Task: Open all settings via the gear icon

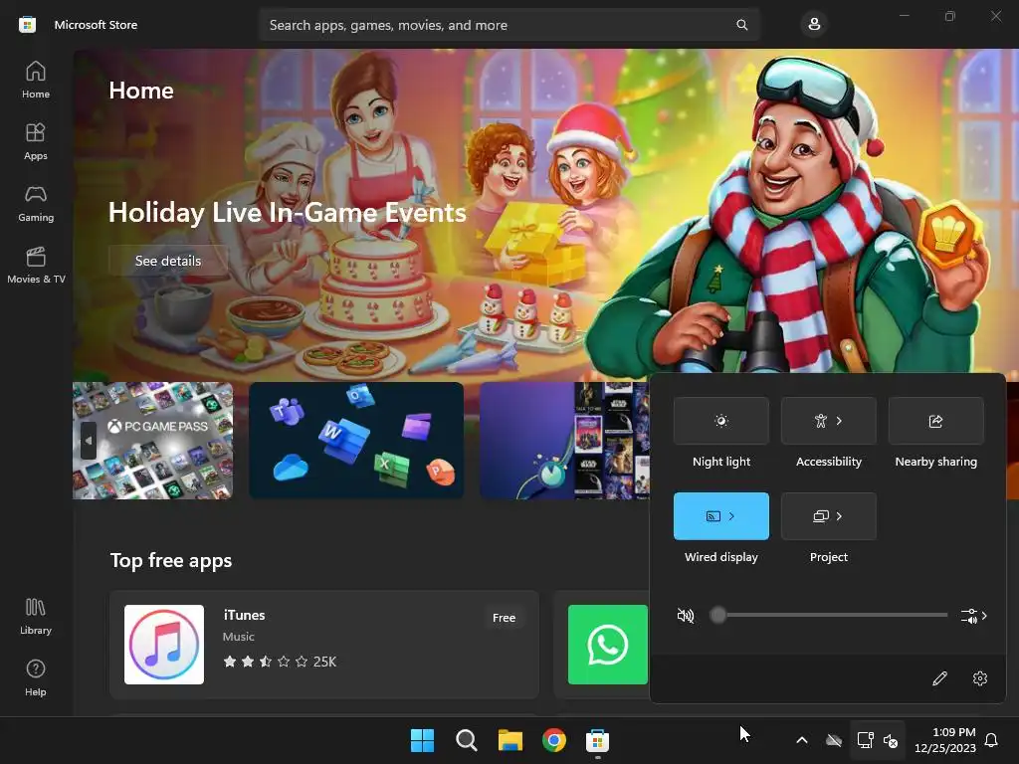Action: [980, 678]
